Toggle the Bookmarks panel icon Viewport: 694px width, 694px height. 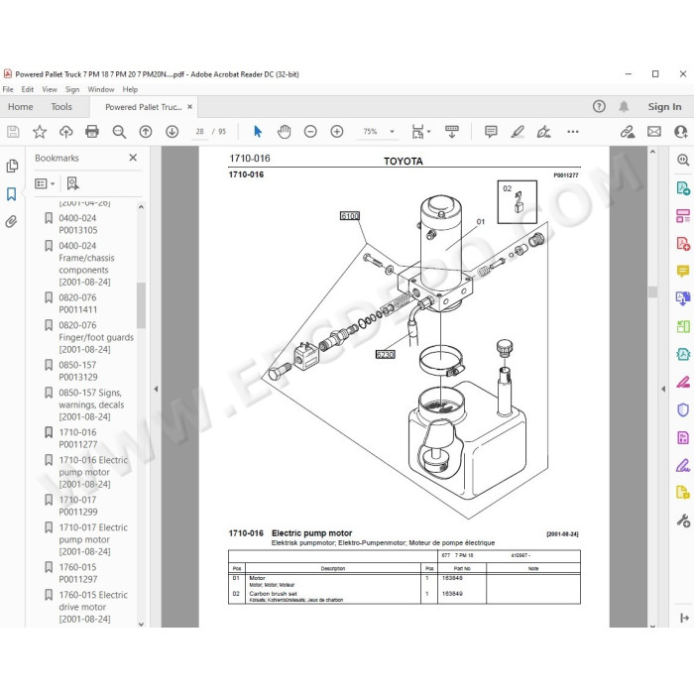(x=12, y=194)
